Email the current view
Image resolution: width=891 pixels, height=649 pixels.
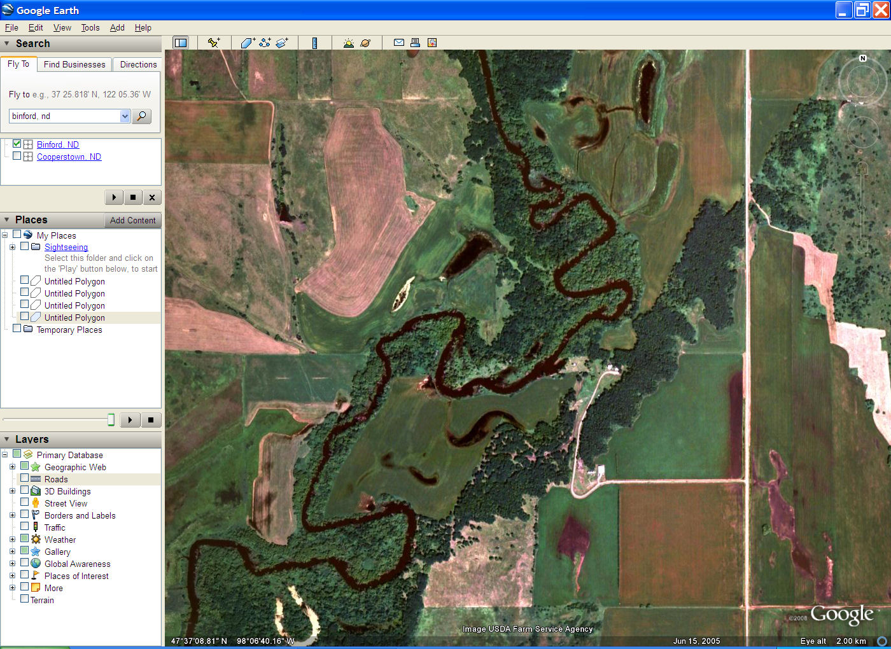(399, 43)
